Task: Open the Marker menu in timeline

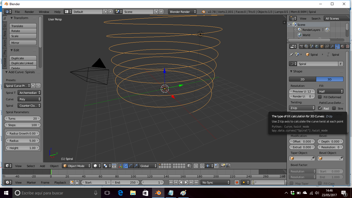Action: [31, 182]
